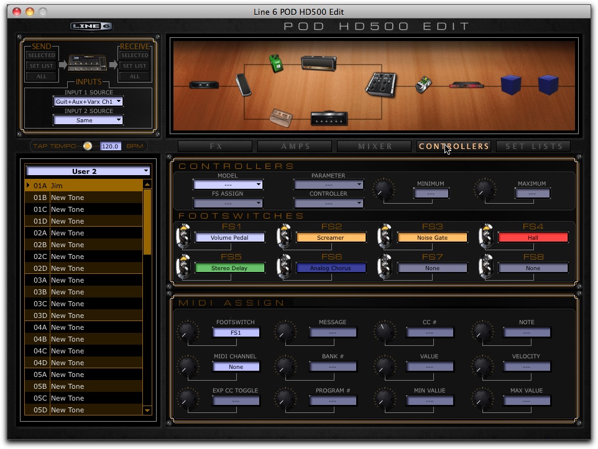Select the first blue reverb cube block
The width and height of the screenshot is (598, 449).
511,84
